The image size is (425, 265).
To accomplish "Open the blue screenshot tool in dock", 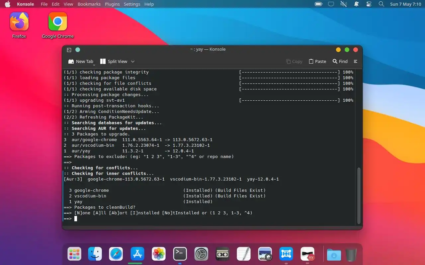I will [286, 254].
